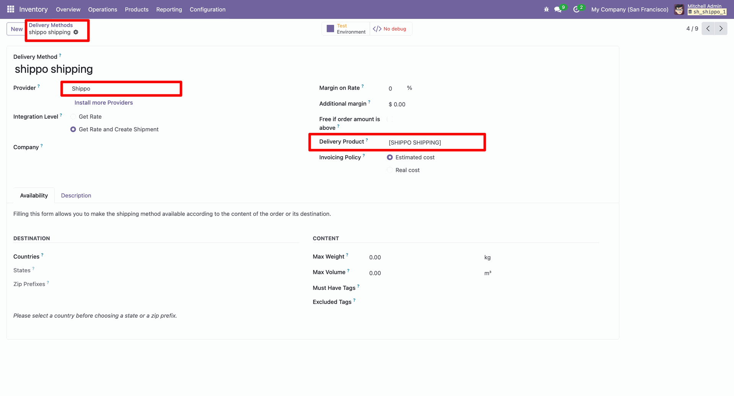Viewport: 734px width, 396px height.
Task: Click the help icon beside Margin on Rate
Action: (x=362, y=86)
